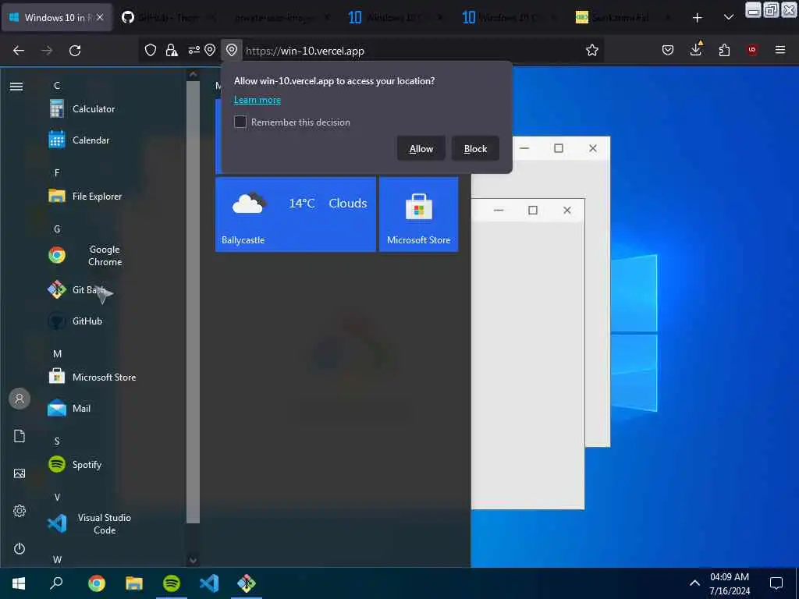The width and height of the screenshot is (799, 599).
Task: Click the Windows Start button on the taskbar
Action: click(x=19, y=583)
